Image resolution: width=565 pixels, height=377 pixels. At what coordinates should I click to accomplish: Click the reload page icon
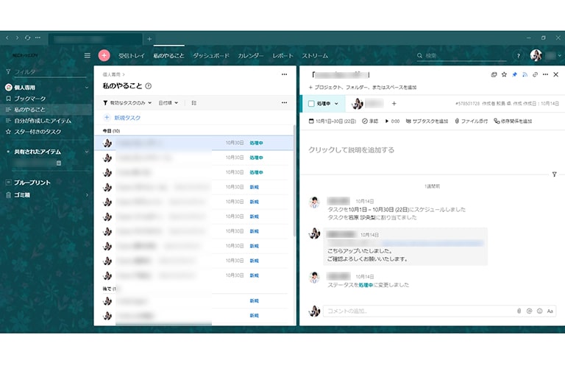click(x=27, y=38)
